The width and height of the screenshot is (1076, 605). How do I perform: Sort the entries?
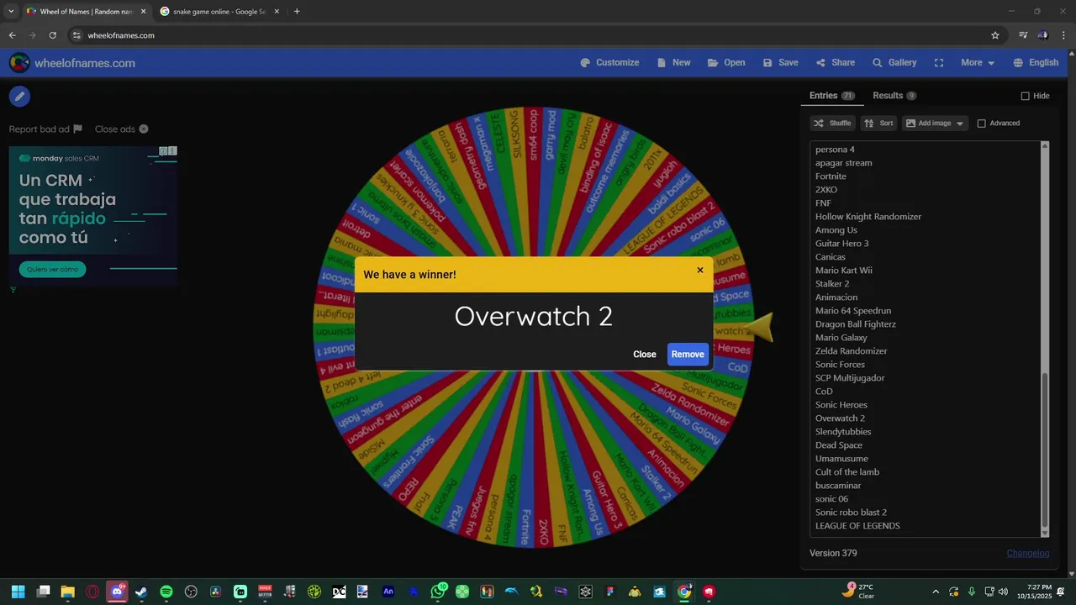[x=878, y=124]
